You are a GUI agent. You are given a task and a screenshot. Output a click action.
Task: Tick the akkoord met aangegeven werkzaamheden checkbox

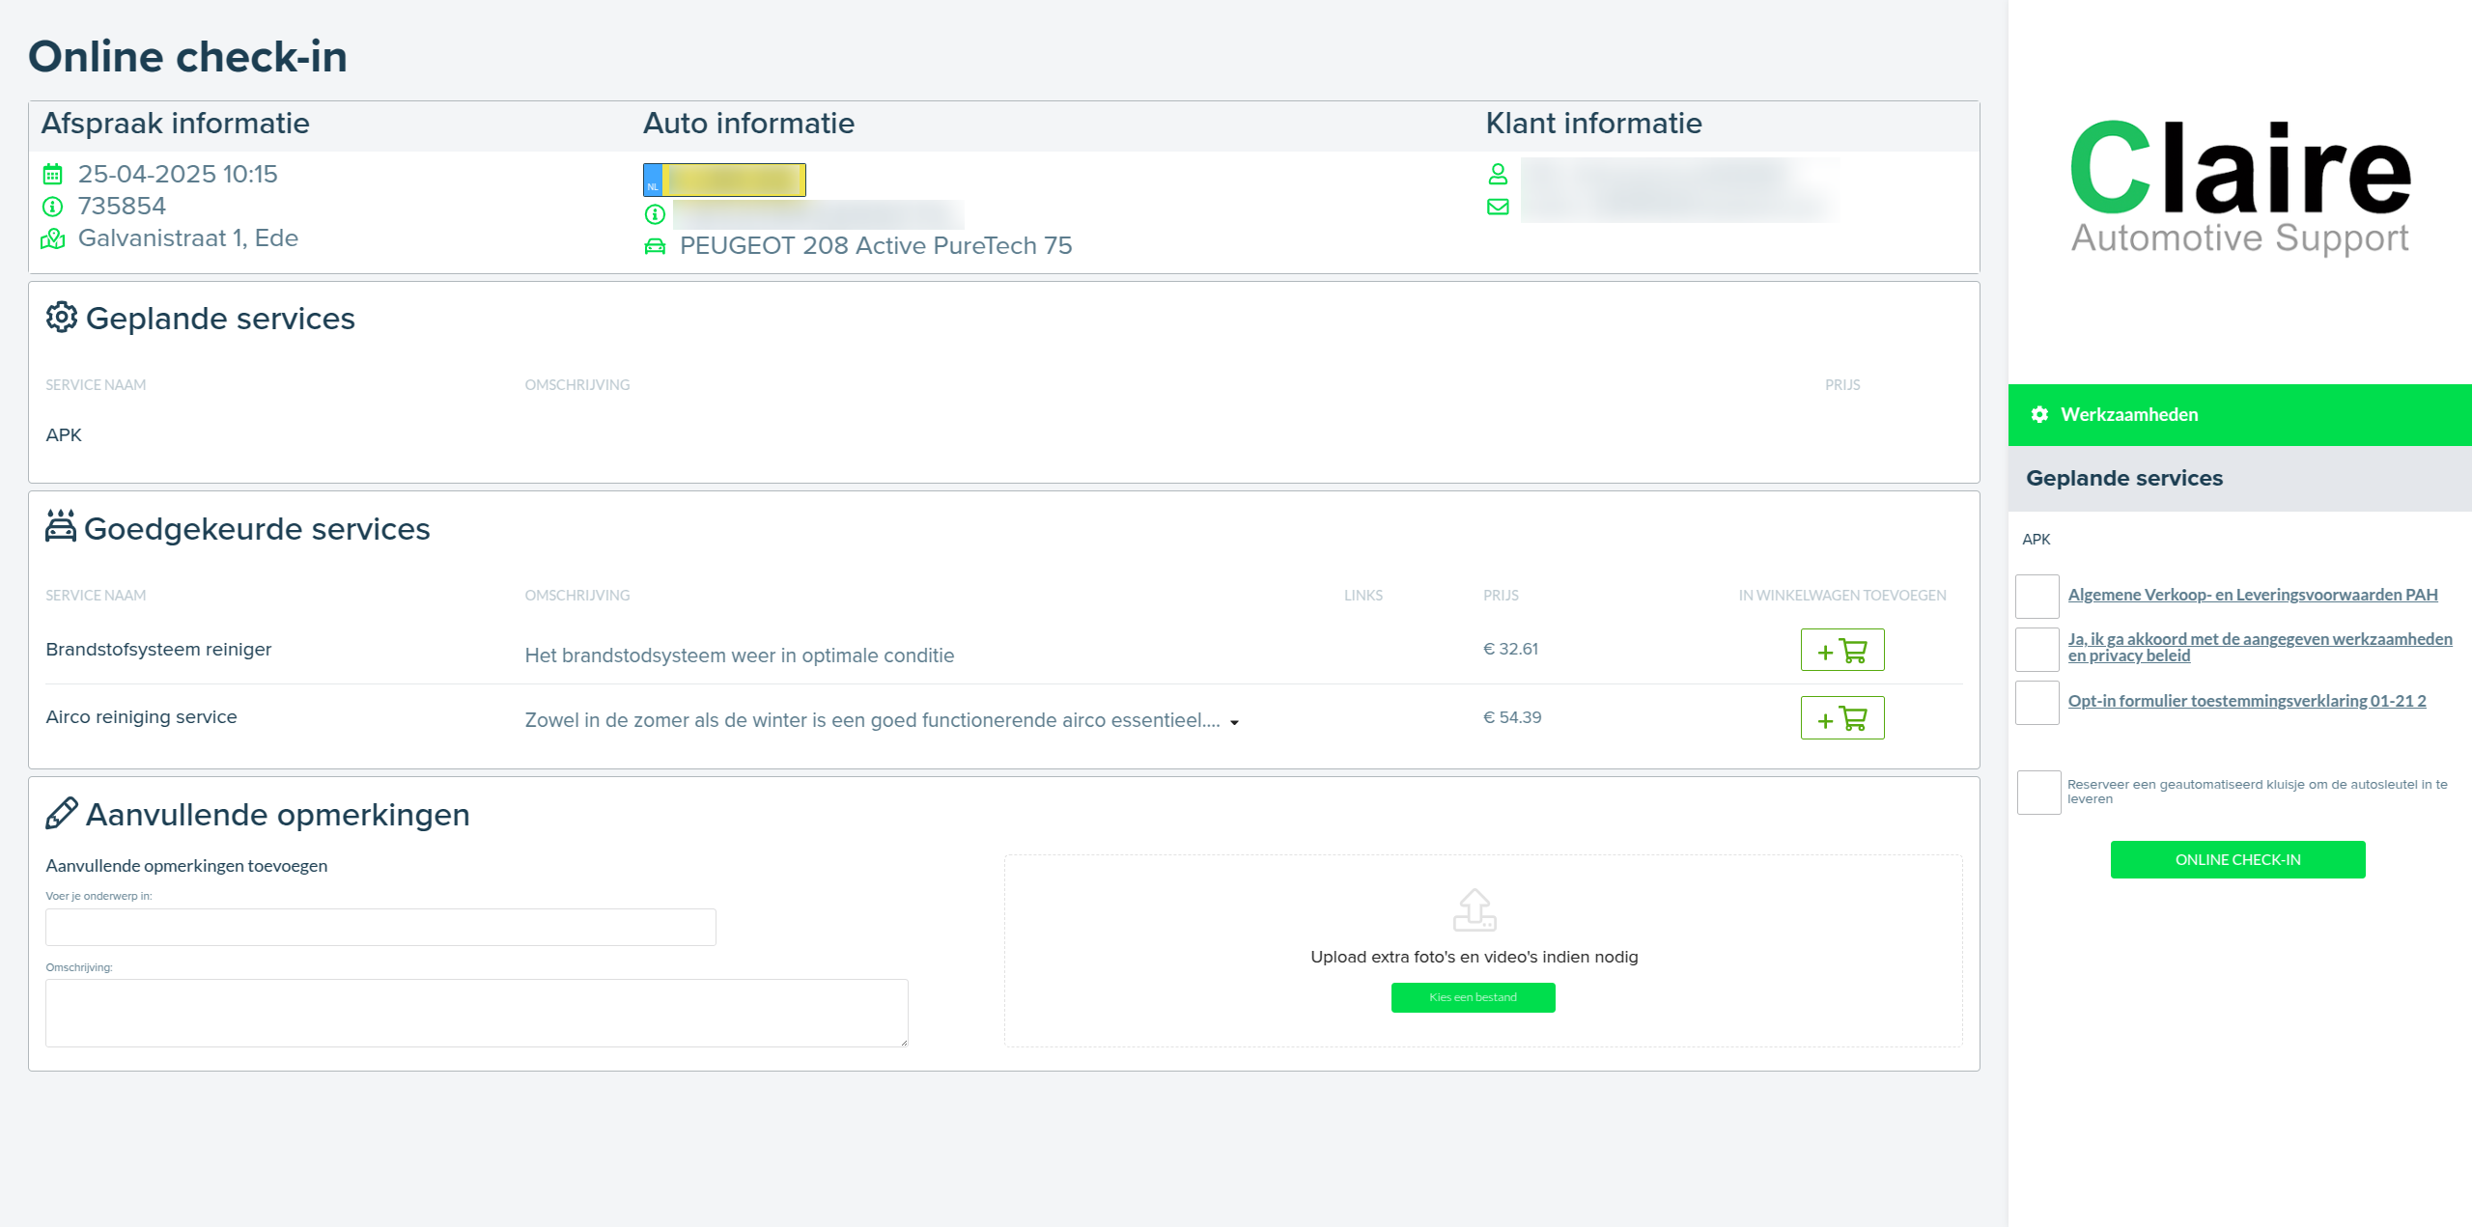2037,649
